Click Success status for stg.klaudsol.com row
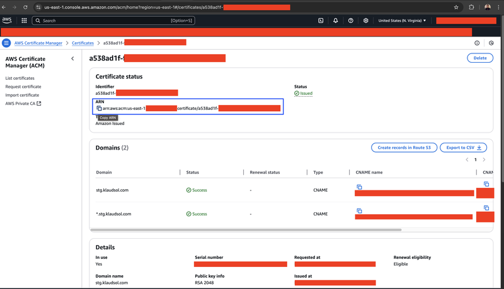504x289 pixels. [197, 190]
